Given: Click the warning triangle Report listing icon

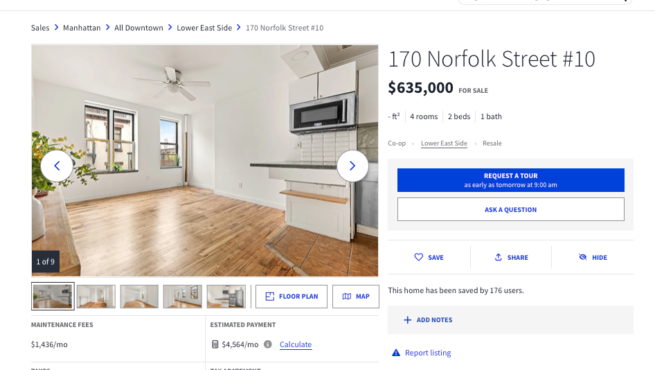Looking at the screenshot, I should [x=396, y=353].
